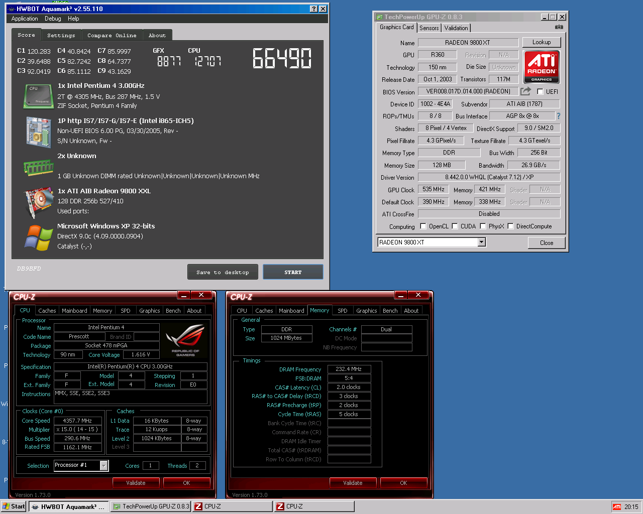Click the Multiplier value x 15.0

click(x=77, y=429)
